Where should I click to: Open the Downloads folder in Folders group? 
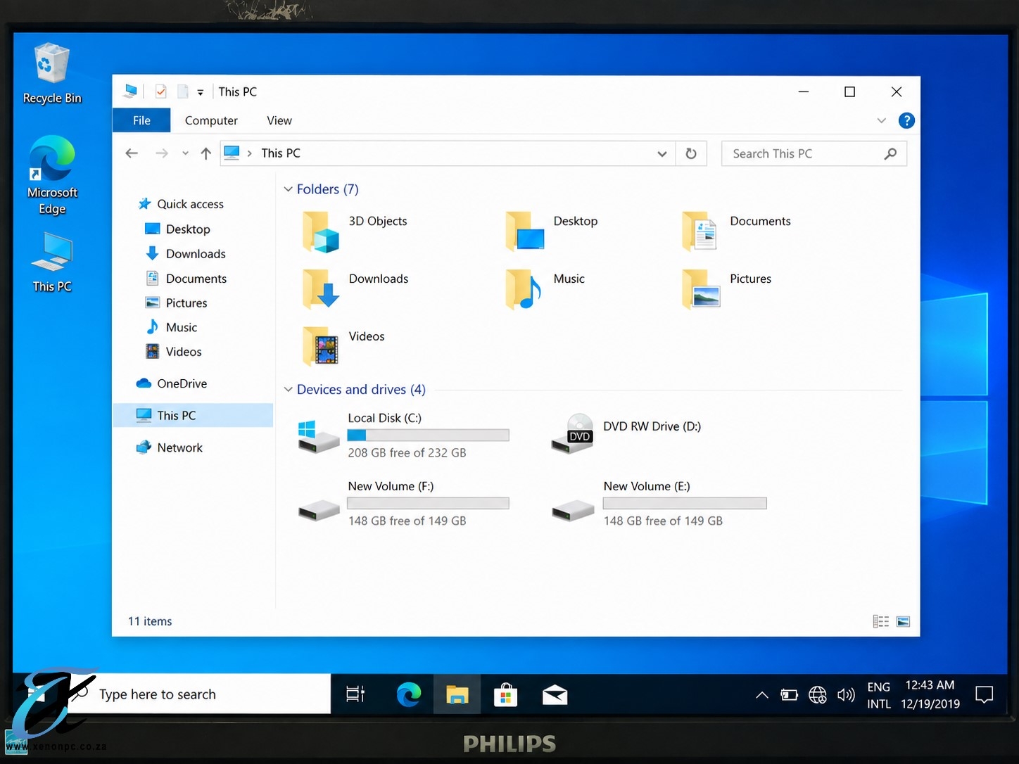click(x=355, y=289)
